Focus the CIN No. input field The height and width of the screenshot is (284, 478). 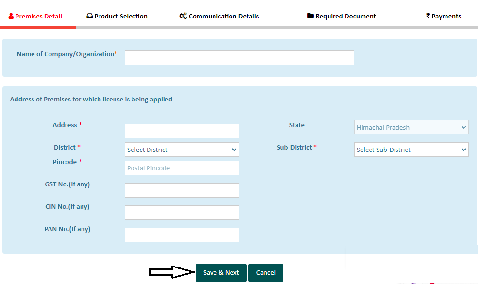[x=181, y=213]
